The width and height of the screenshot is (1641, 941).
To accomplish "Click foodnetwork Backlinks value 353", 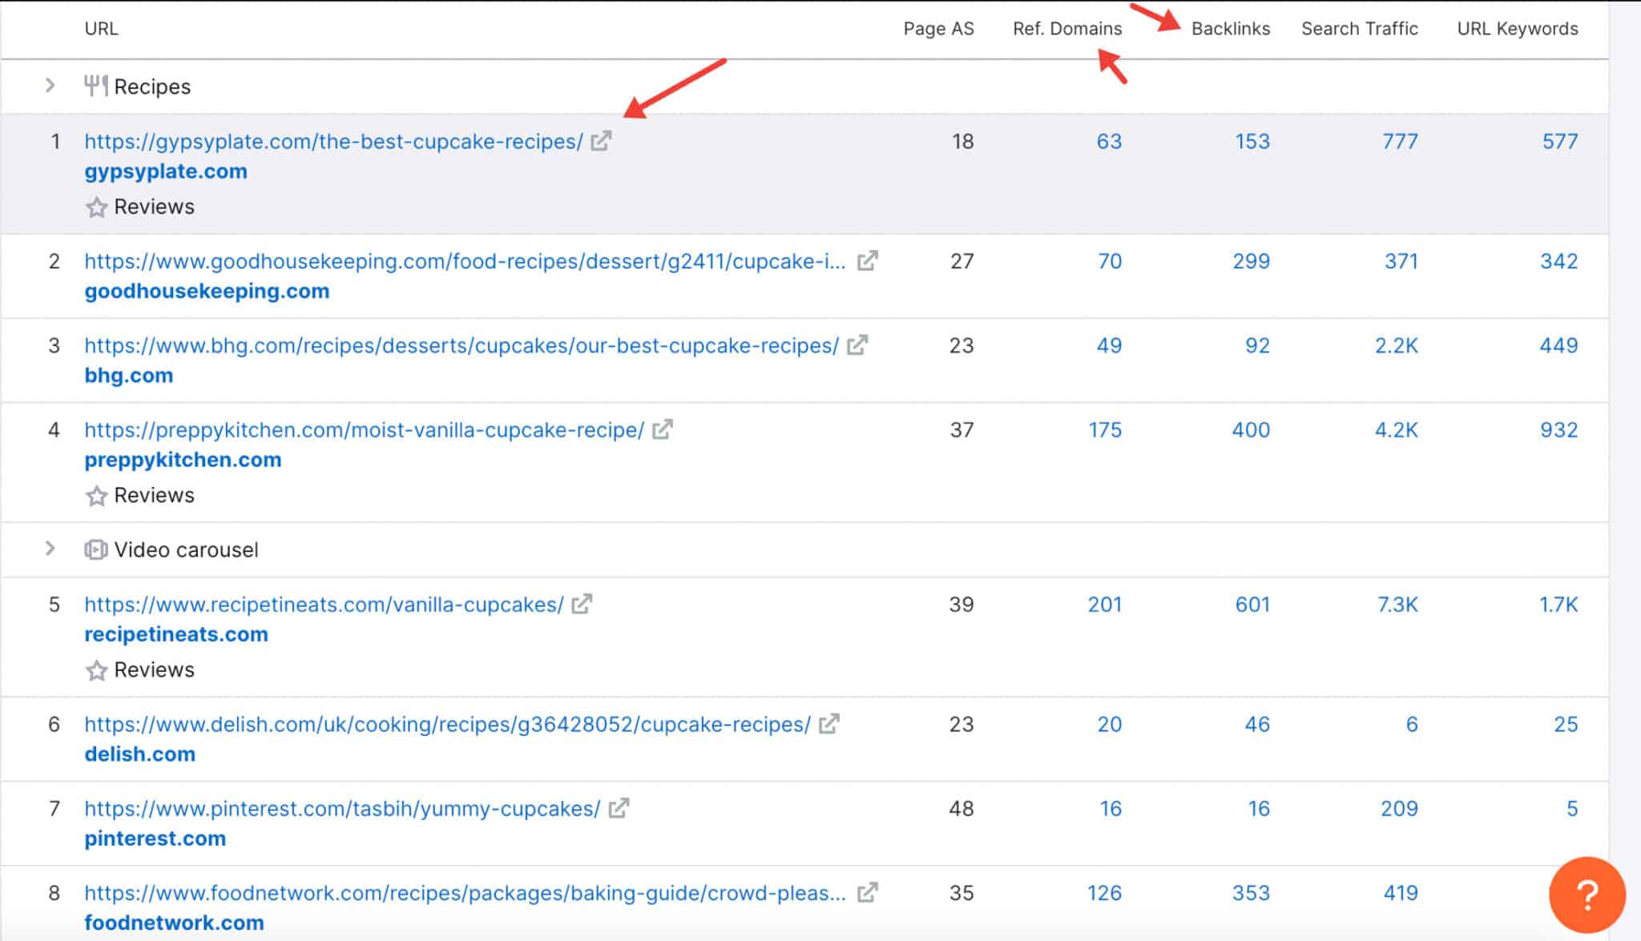I will click(x=1251, y=893).
